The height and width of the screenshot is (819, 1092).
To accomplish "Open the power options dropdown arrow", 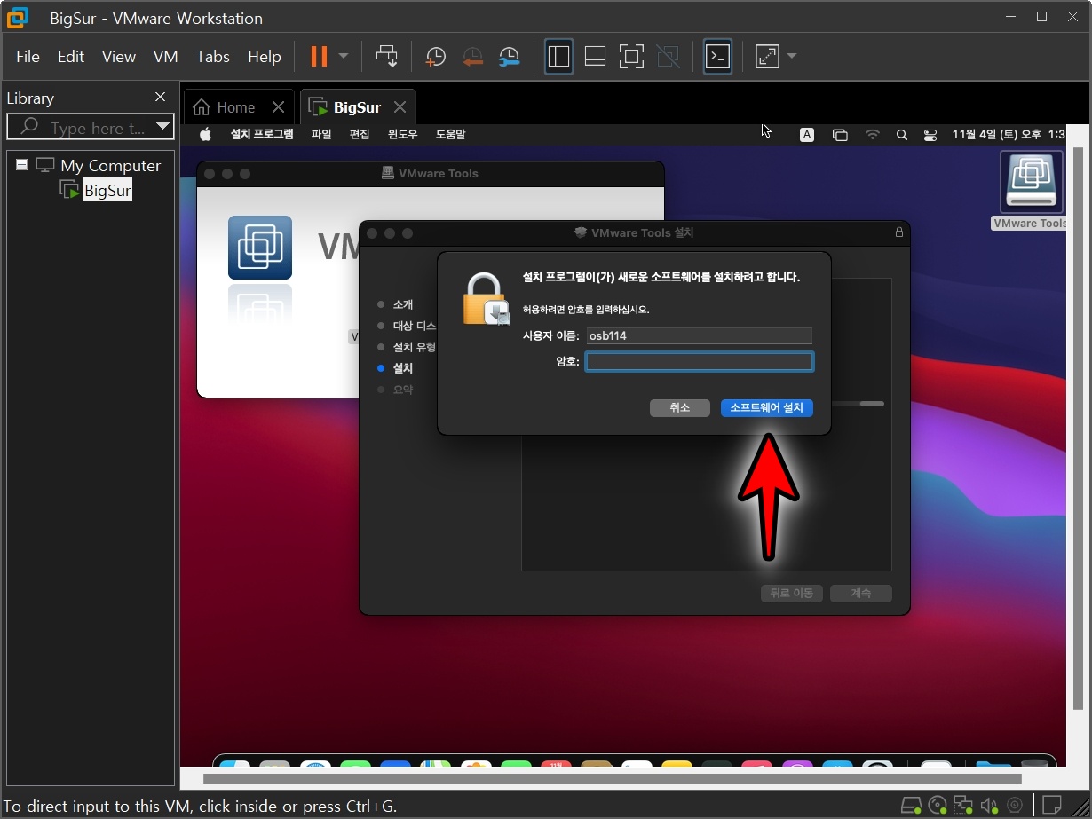I will tap(344, 57).
